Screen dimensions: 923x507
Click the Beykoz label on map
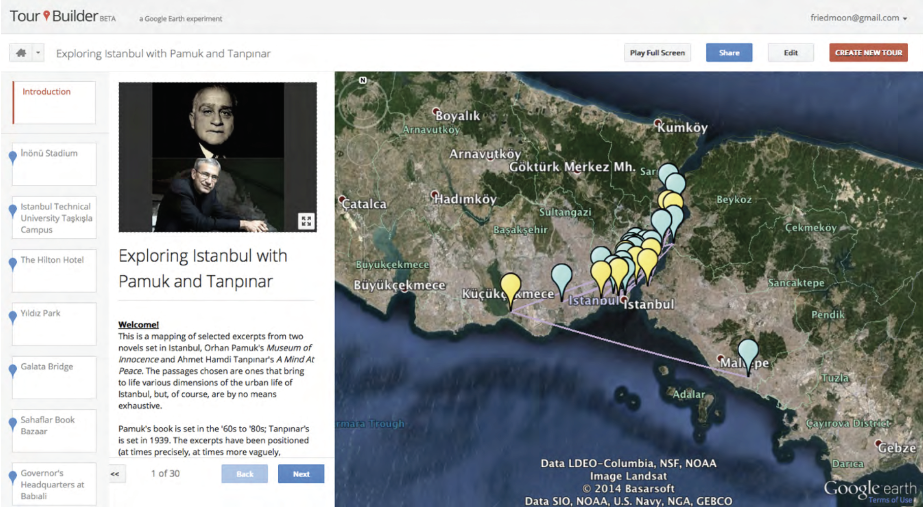(734, 200)
